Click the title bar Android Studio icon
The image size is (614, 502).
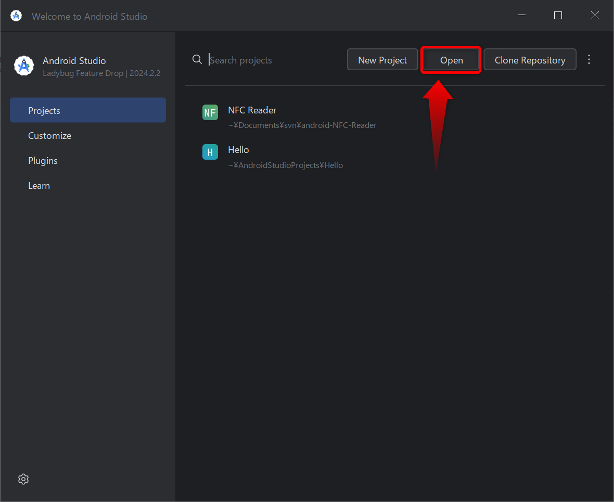click(16, 16)
